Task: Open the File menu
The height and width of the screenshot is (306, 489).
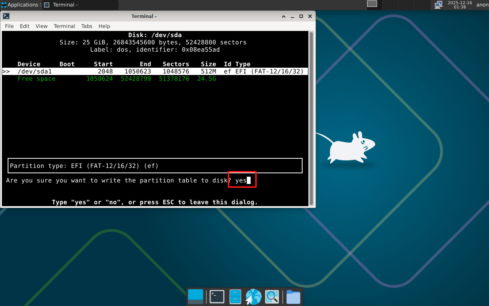Action: [9, 26]
